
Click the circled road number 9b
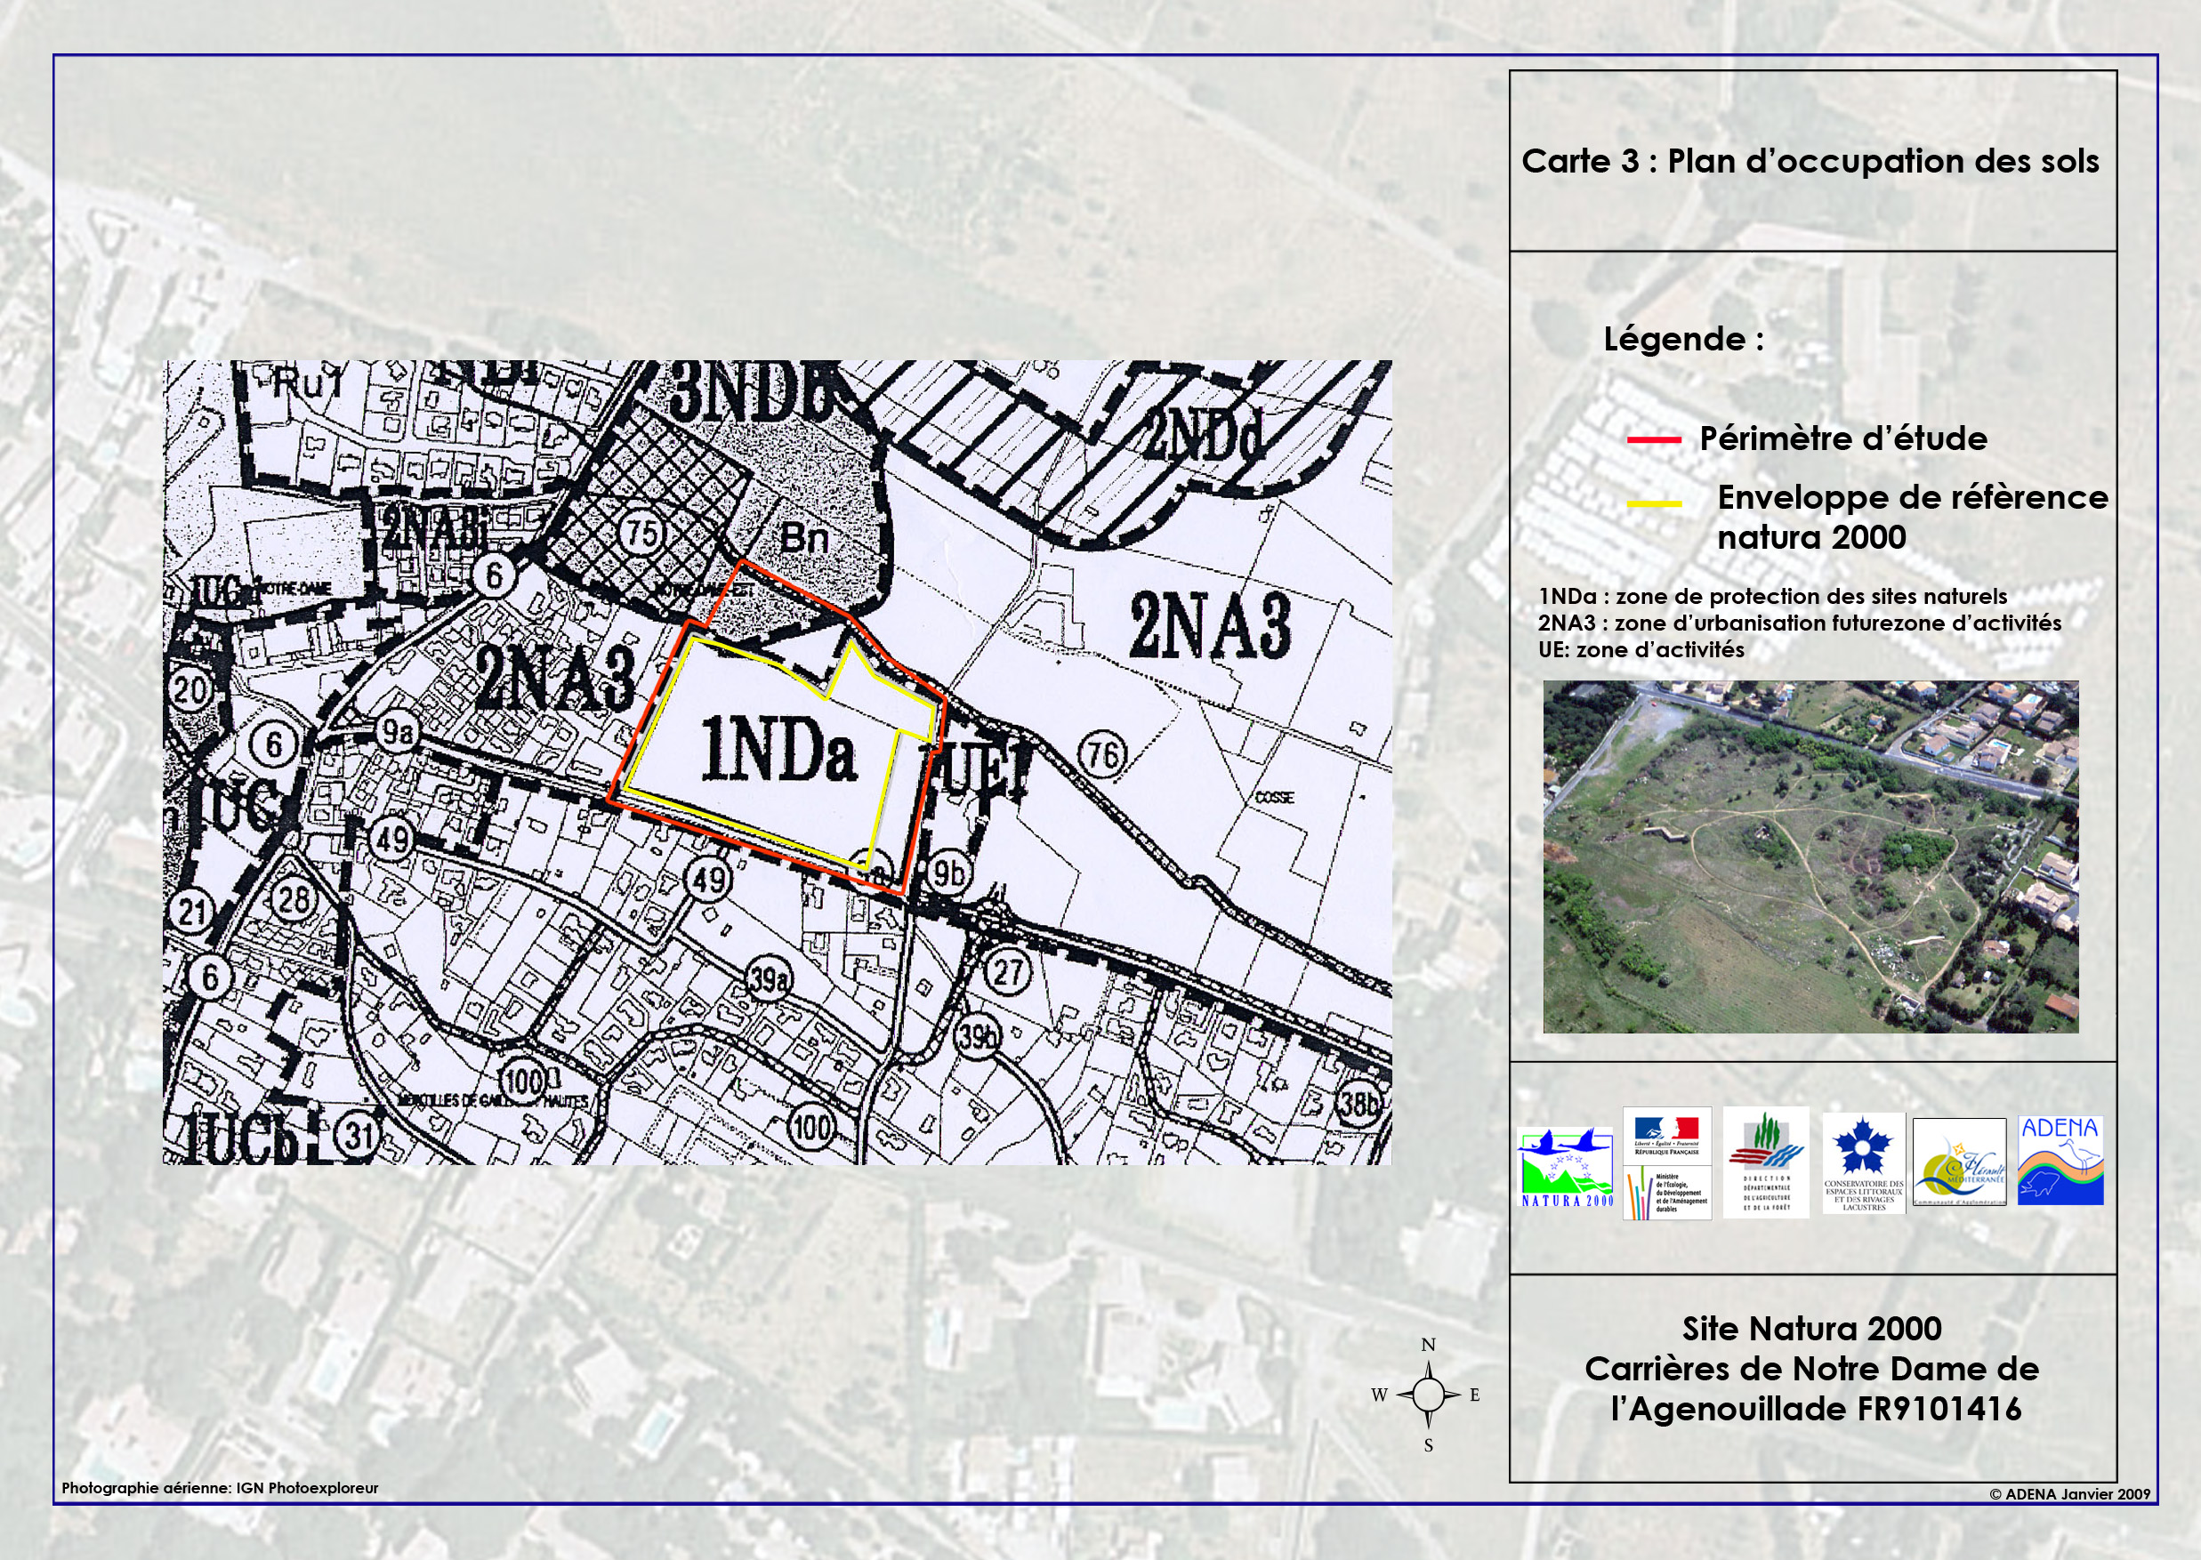[x=949, y=873]
